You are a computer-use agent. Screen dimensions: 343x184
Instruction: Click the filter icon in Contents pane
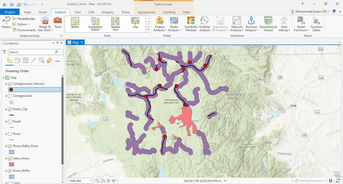pyautogui.click(x=4, y=52)
